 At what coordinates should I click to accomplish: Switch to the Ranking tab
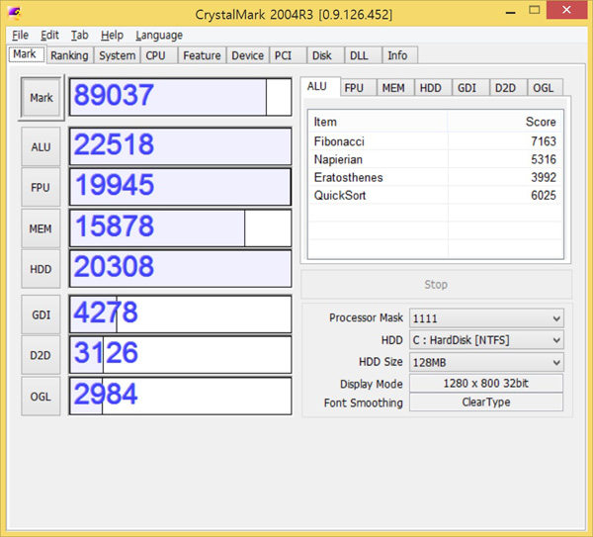(69, 55)
